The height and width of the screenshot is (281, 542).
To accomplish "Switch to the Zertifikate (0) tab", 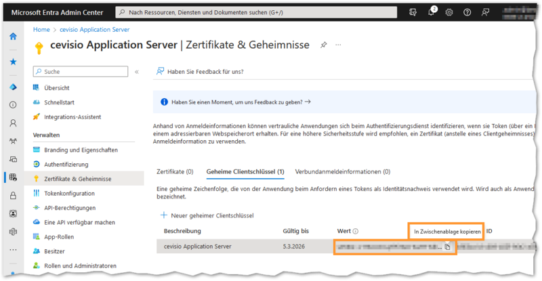I will pos(175,172).
